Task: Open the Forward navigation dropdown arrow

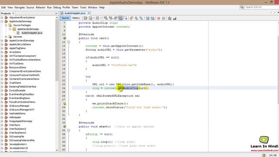Action: (x=101, y=18)
